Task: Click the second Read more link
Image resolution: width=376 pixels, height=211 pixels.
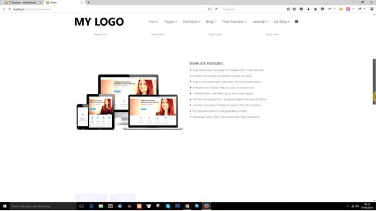Action: (157, 35)
